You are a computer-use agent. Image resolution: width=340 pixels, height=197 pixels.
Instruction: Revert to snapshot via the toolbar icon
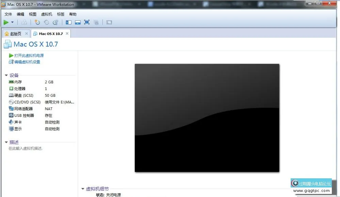[46, 22]
